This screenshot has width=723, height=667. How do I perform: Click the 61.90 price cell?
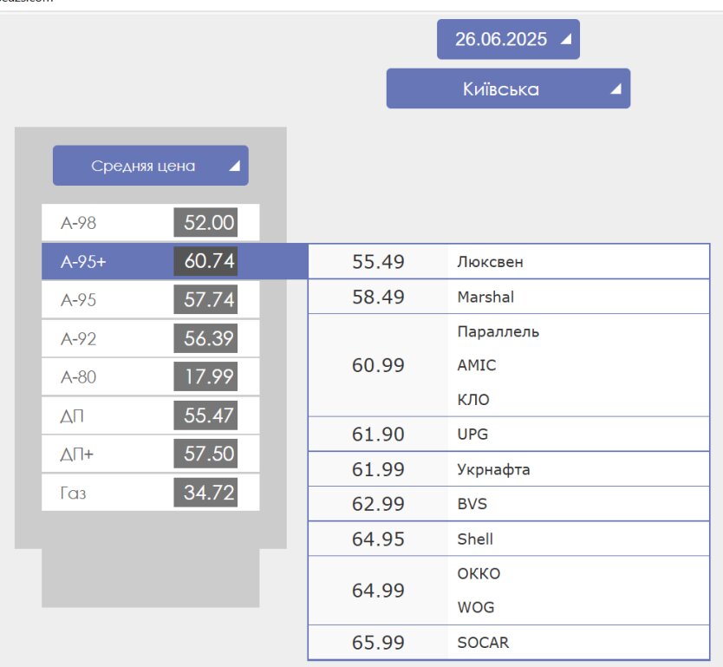[378, 434]
